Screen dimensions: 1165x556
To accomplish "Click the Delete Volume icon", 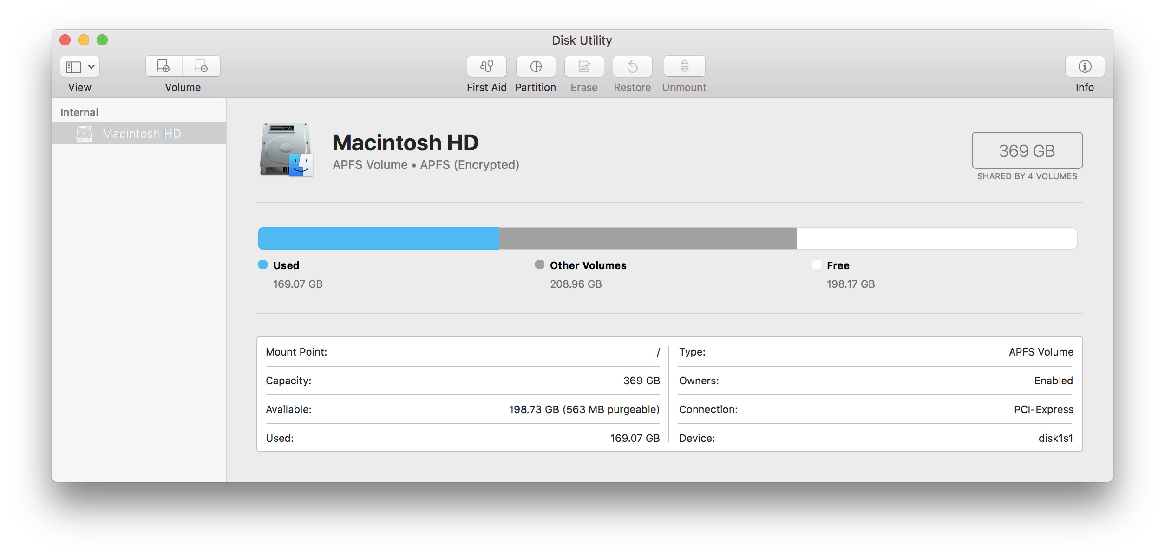I will tap(202, 66).
